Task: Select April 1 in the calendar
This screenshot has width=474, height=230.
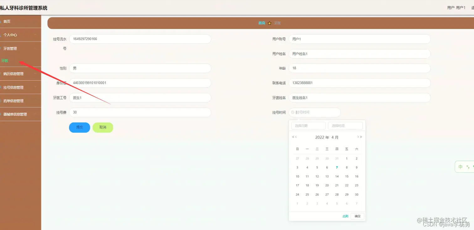Action: (x=347, y=159)
